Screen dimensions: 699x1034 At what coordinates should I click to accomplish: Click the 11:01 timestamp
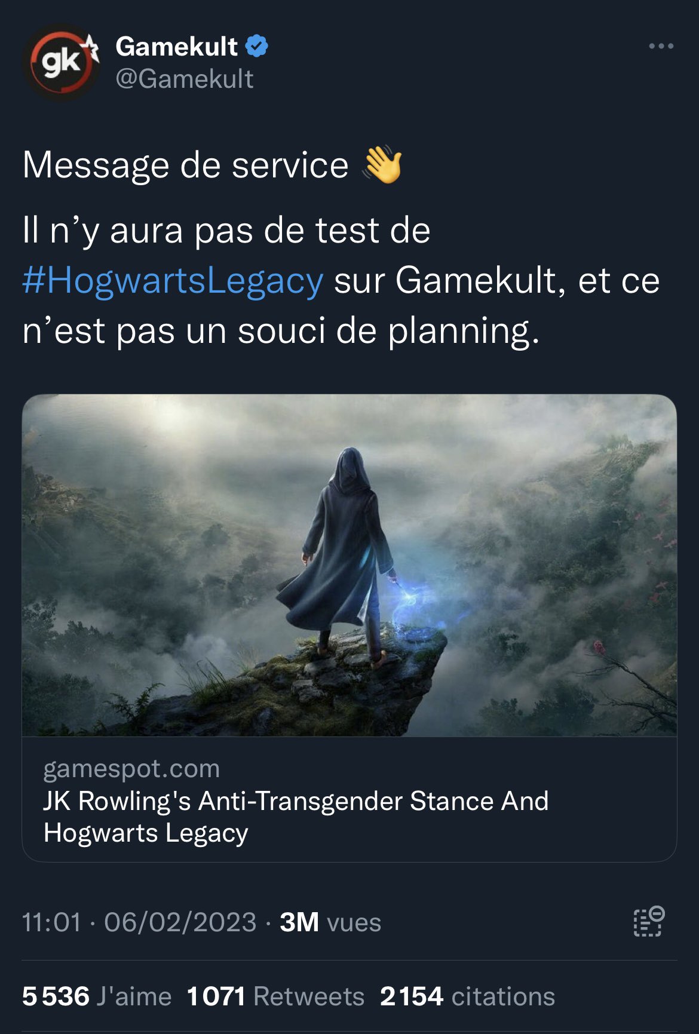(51, 922)
